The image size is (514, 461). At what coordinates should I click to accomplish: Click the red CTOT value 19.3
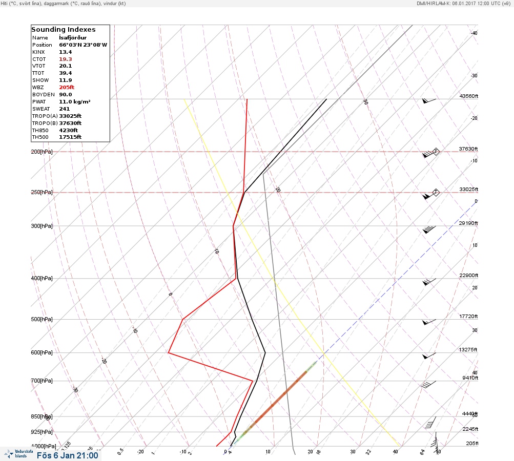[66, 59]
